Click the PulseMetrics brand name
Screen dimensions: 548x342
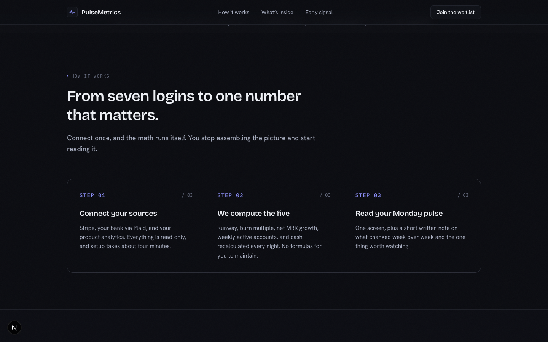coord(101,12)
